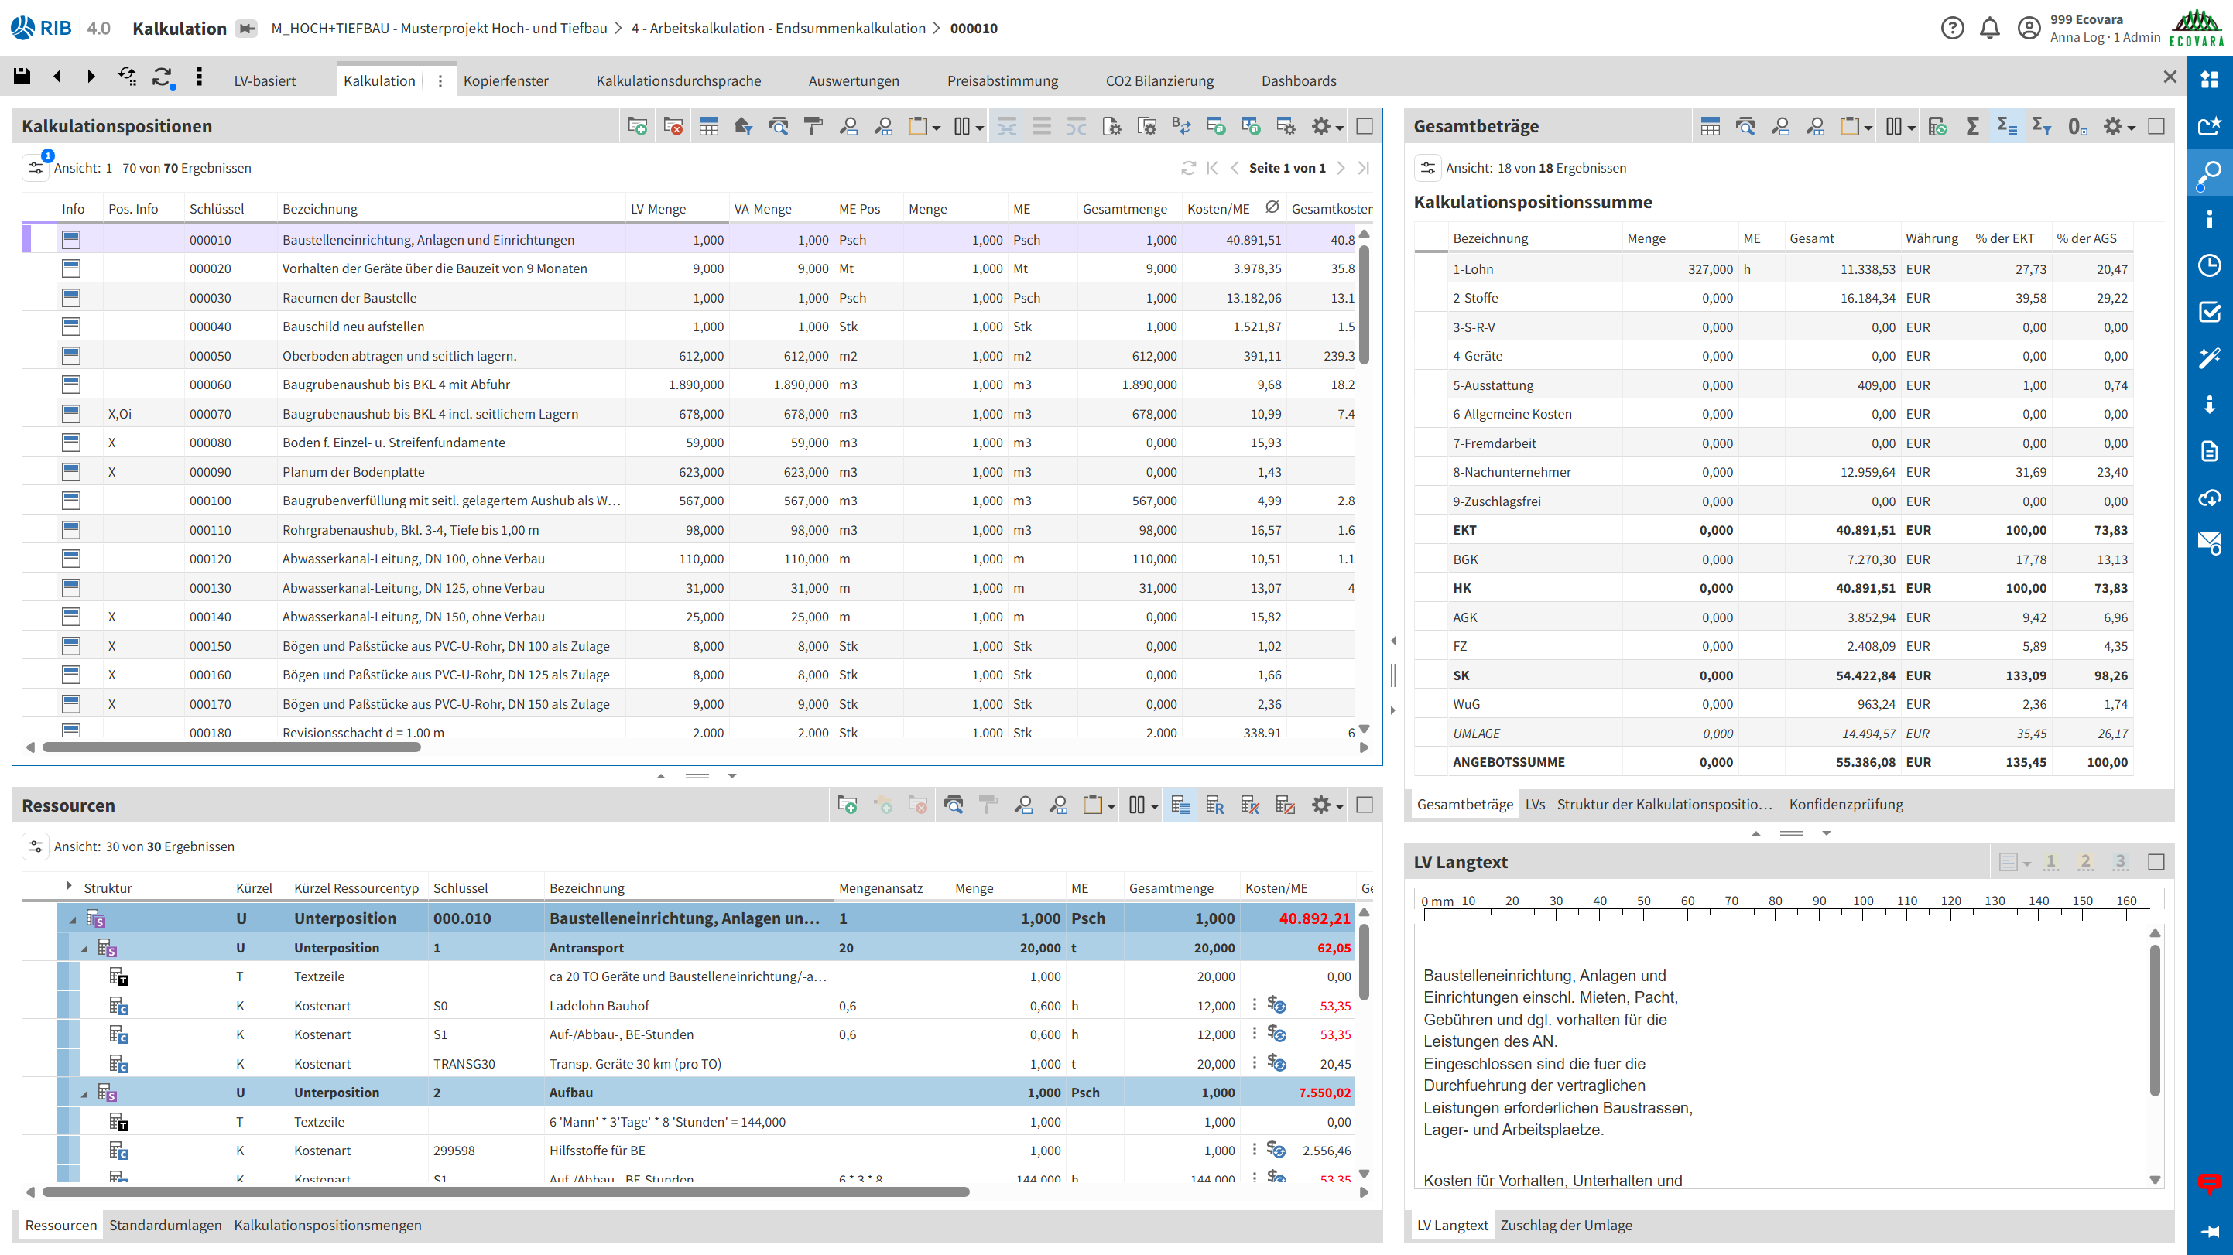Viewport: 2233px width, 1255px height.
Task: Click the save disk icon
Action: pyautogui.click(x=22, y=77)
